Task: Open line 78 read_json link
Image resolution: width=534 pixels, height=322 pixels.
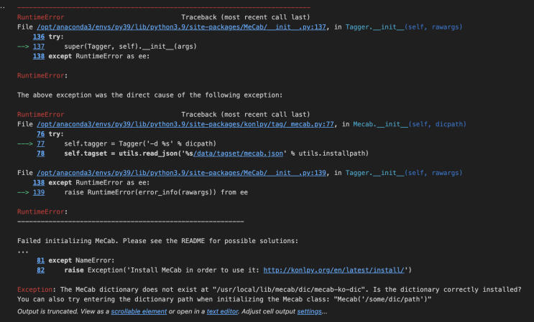Action: pyautogui.click(x=40, y=153)
